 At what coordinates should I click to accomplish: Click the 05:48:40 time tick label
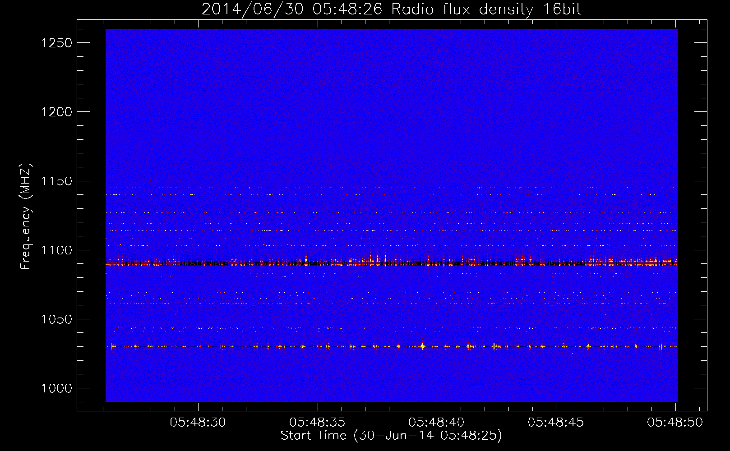pos(436,422)
